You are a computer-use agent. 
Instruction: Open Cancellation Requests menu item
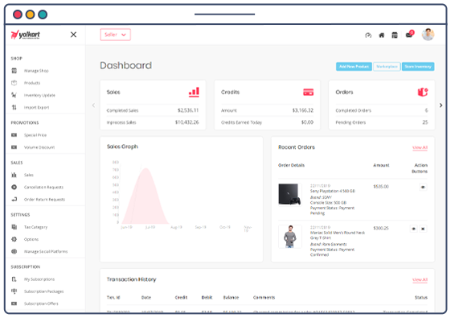pos(43,187)
